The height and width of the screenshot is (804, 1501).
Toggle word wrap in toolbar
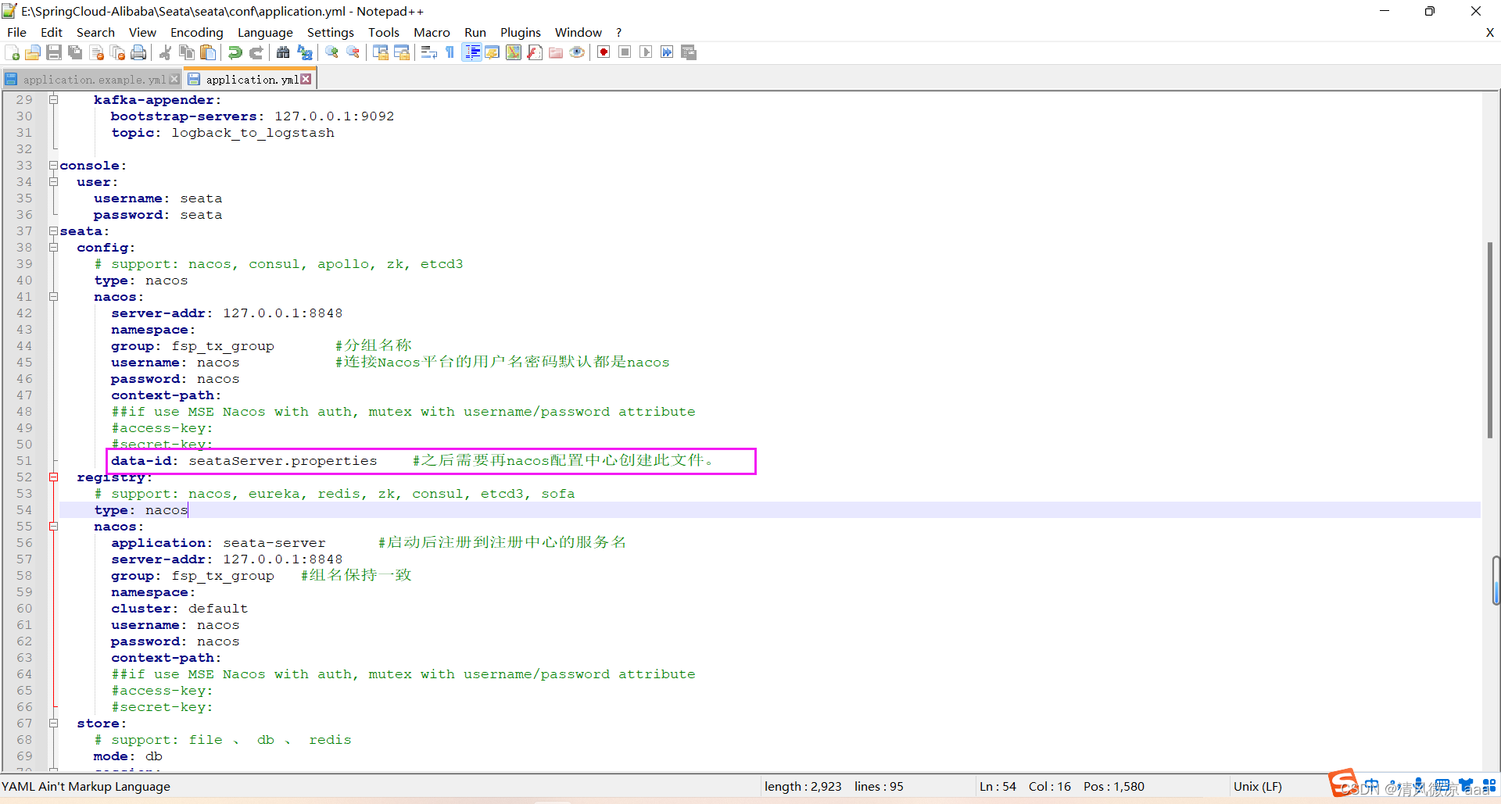428,52
